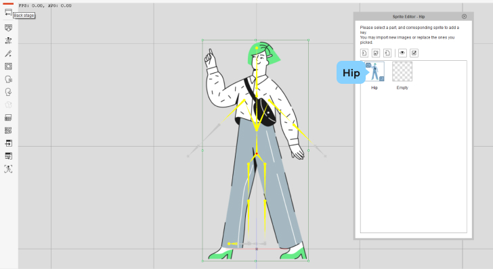Select the pen edit tool icon
The width and height of the screenshot is (493, 269).
pyautogui.click(x=8, y=53)
